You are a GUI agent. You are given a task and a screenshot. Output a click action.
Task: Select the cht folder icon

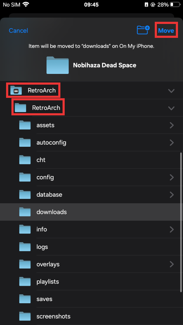pyautogui.click(x=25, y=160)
